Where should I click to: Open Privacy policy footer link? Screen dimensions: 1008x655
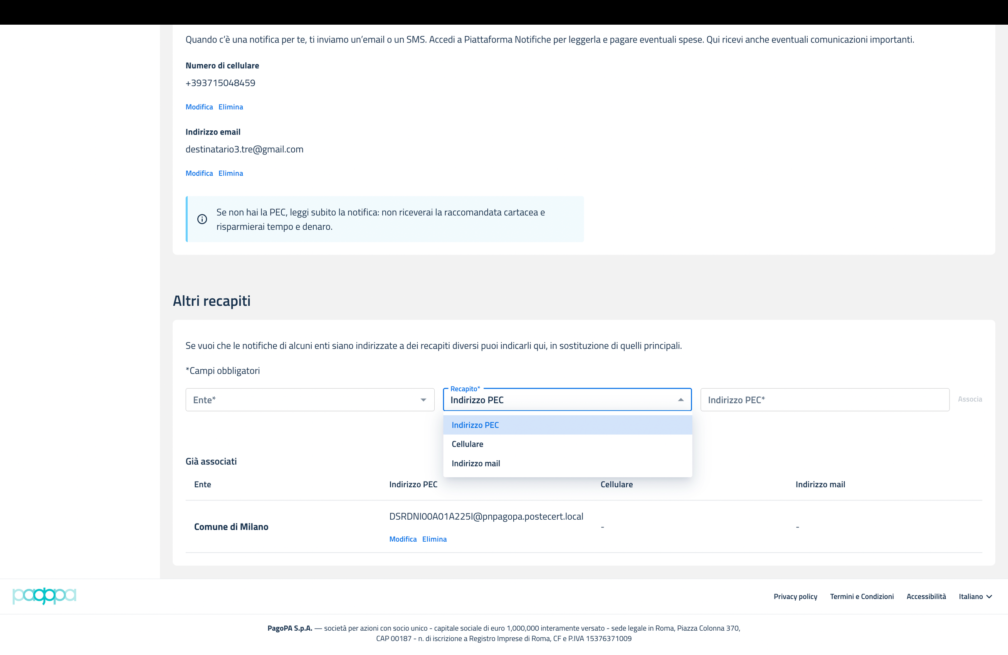[x=795, y=596]
